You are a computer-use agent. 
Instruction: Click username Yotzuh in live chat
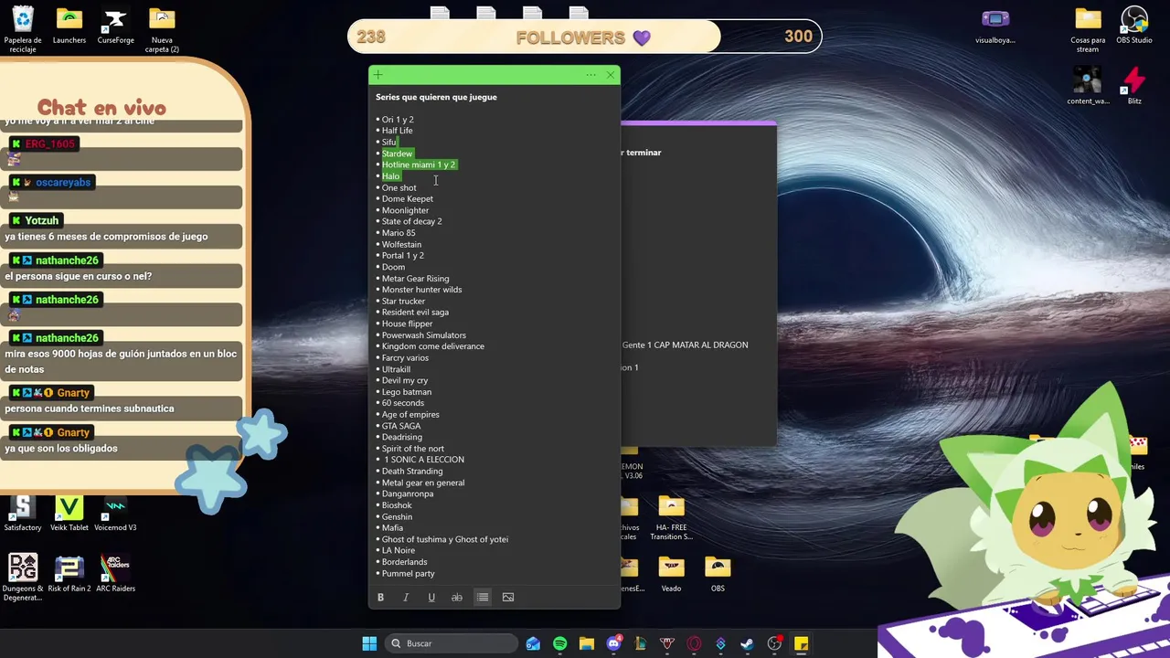coord(41,221)
